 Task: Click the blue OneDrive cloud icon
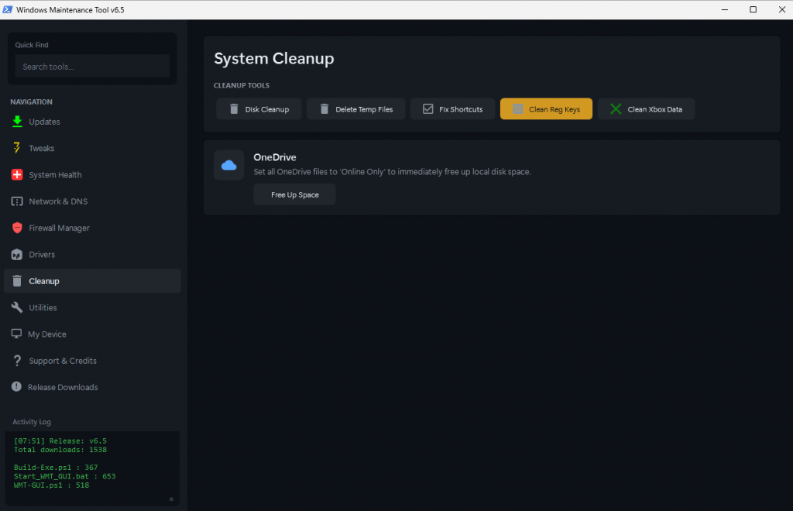click(x=229, y=165)
